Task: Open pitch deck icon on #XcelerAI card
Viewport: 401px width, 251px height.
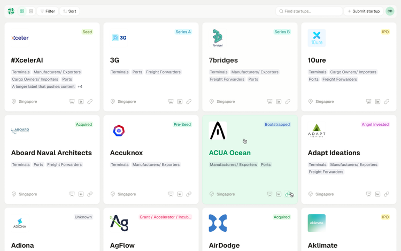Action: 72,102
